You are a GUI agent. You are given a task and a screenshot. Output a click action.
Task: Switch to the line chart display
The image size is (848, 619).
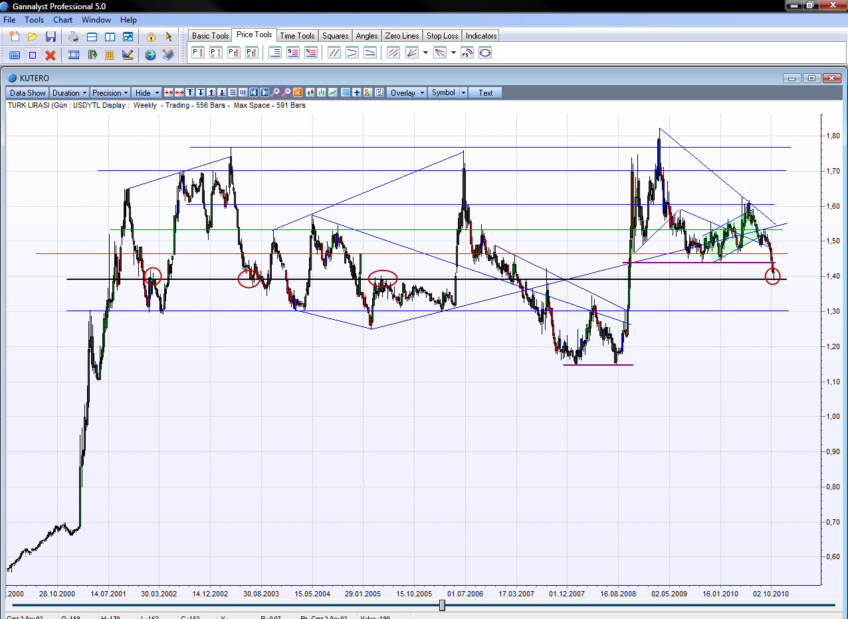(332, 93)
